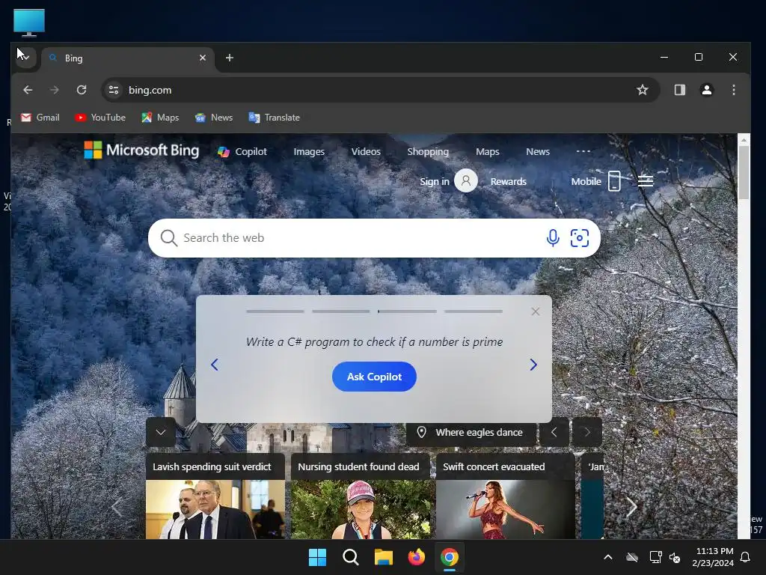The image size is (766, 575).
Task: Move news carousel back with left arrow
Action: pyautogui.click(x=116, y=508)
